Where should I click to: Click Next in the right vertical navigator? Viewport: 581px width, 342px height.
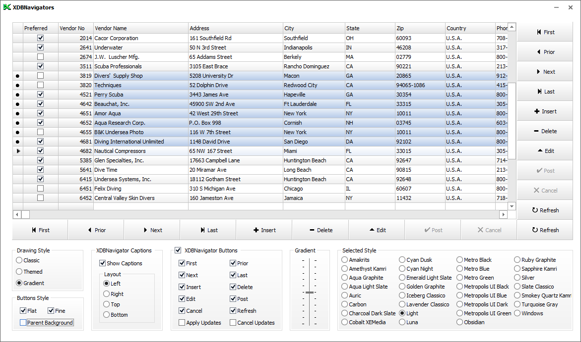[545, 72]
